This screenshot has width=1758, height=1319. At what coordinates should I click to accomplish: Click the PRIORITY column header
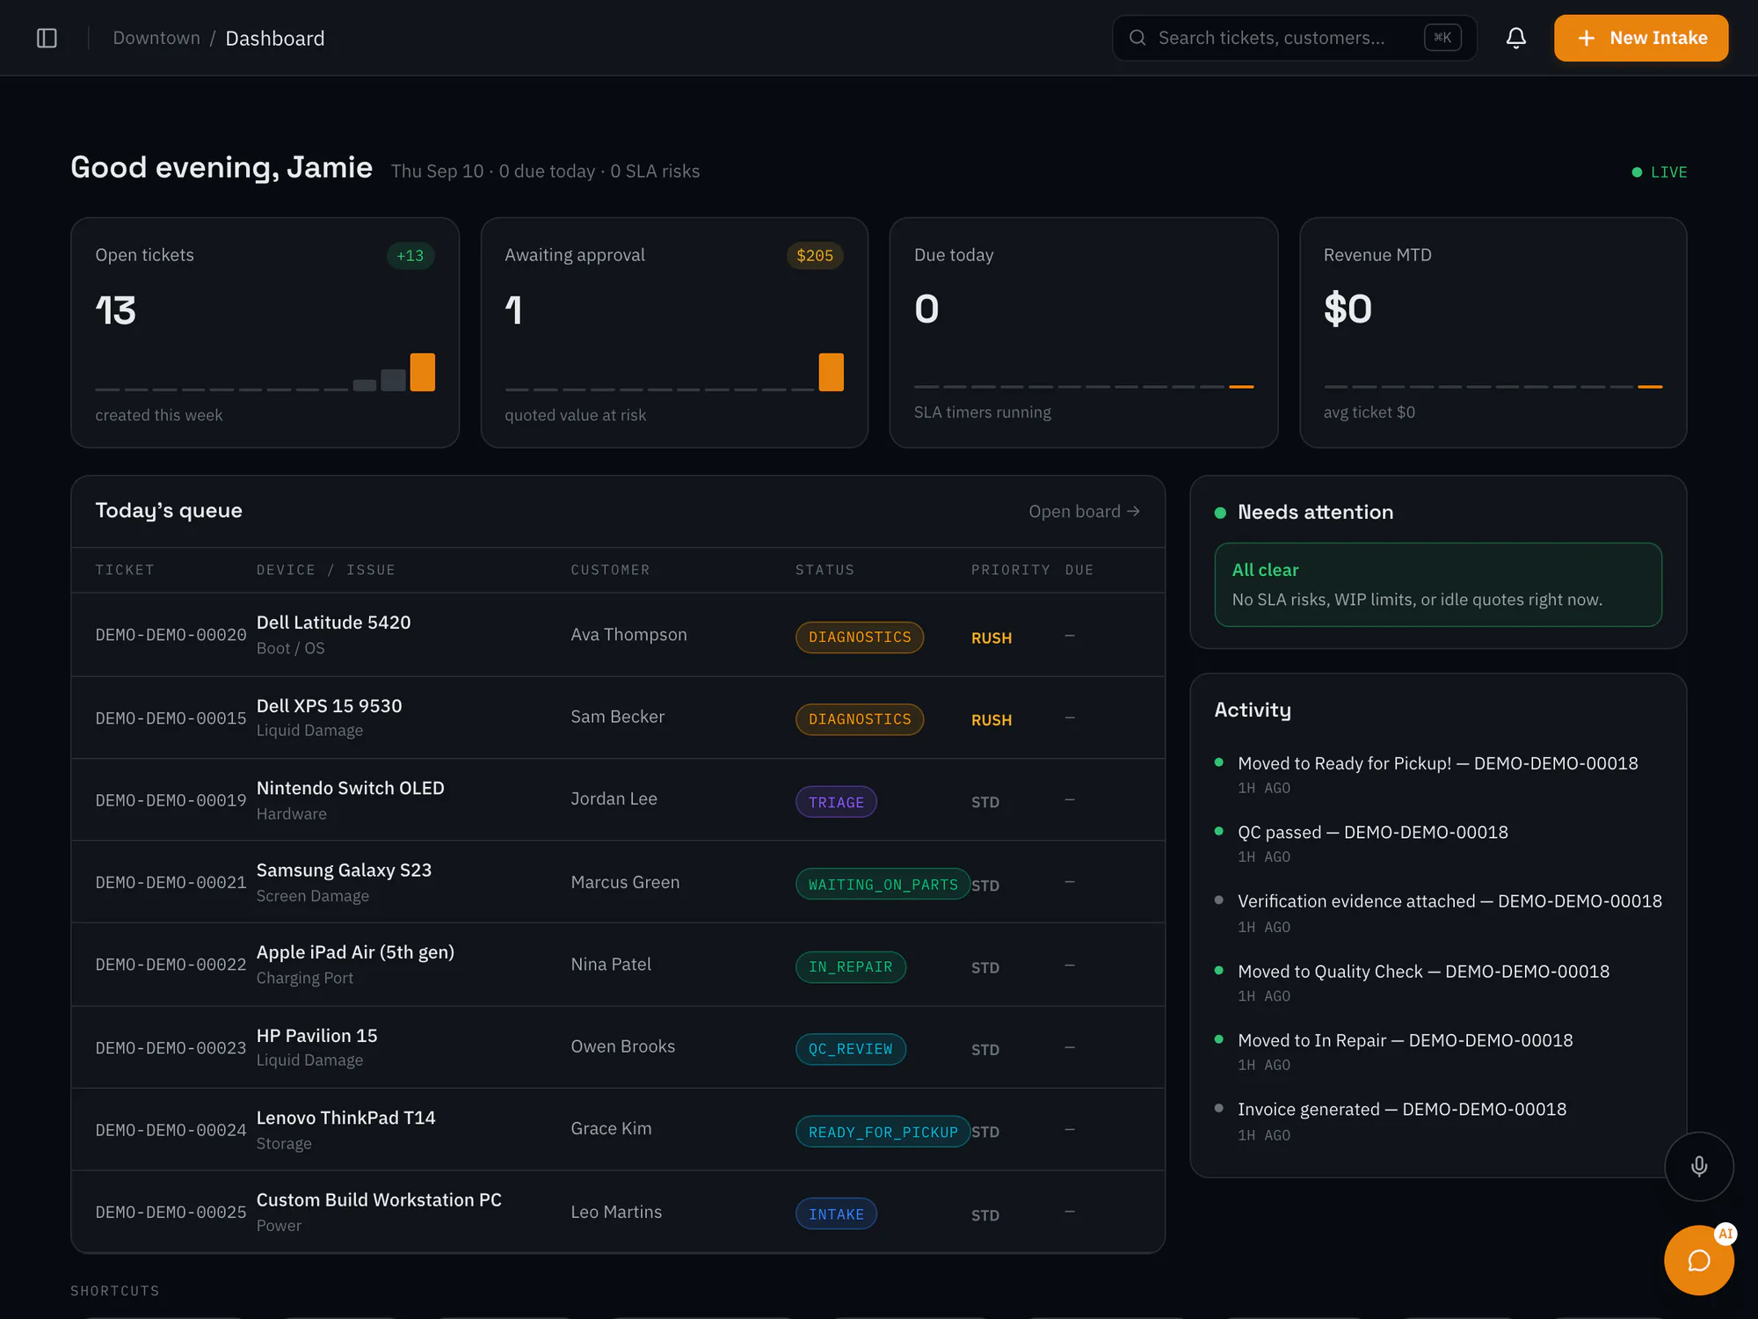point(1010,570)
